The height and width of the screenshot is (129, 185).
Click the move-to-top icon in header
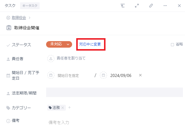pyautogui.click(x=123, y=6)
